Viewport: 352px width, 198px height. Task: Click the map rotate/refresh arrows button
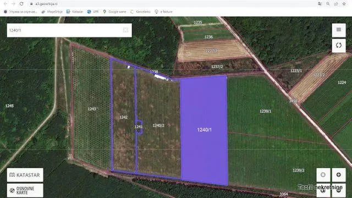coord(339,46)
